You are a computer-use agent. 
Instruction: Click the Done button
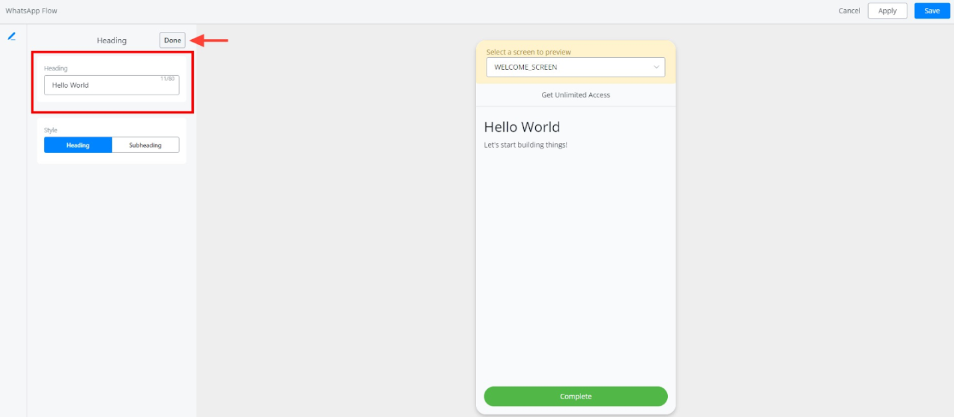pyautogui.click(x=172, y=41)
